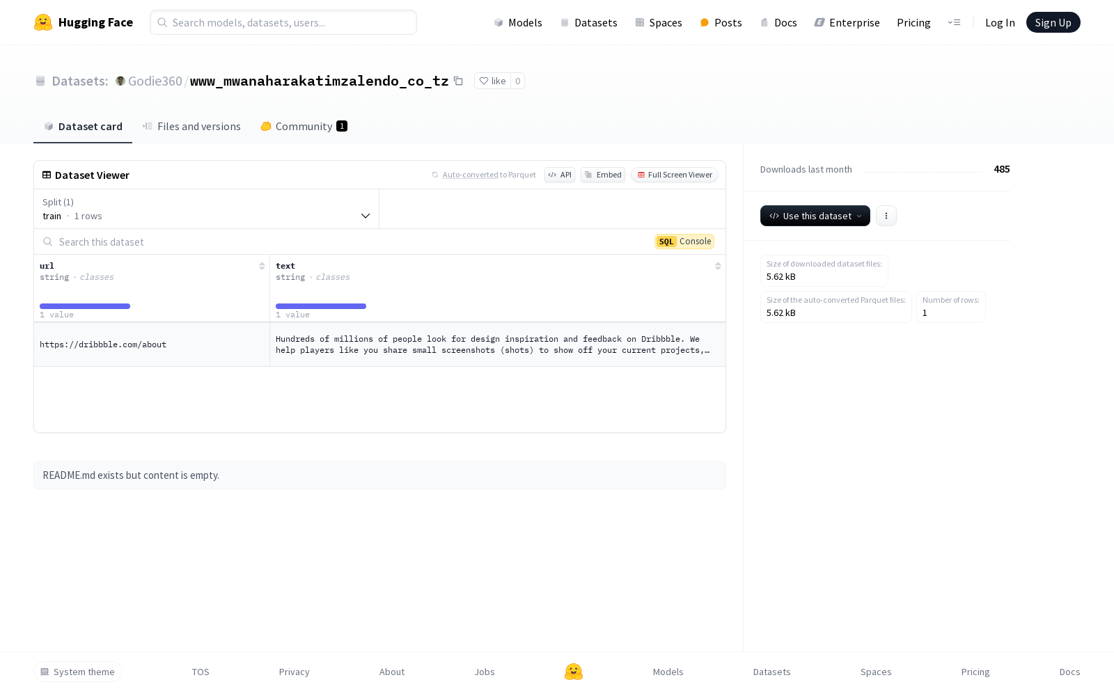Click the heart like button

492,81
